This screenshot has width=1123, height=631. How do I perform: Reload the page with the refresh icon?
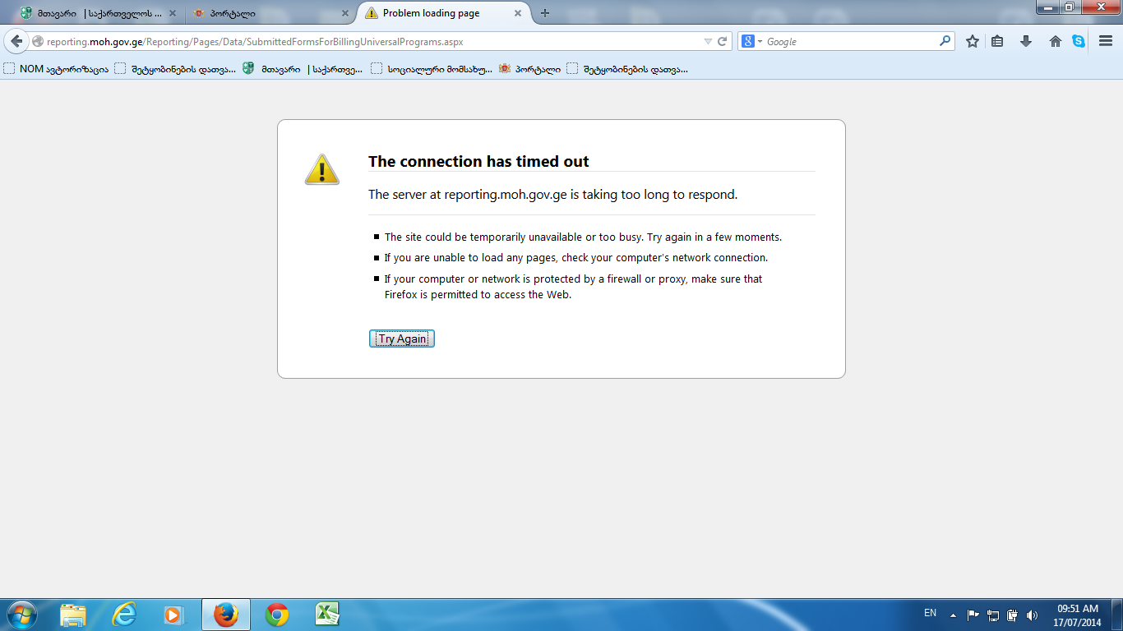point(723,41)
